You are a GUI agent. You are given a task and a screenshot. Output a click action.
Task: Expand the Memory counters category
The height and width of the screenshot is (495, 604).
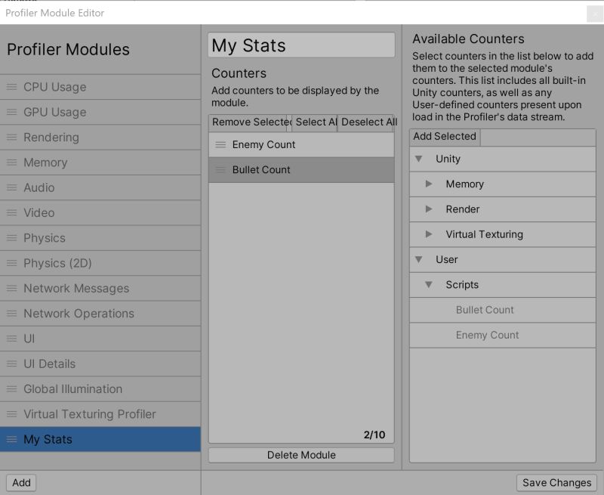pyautogui.click(x=430, y=184)
